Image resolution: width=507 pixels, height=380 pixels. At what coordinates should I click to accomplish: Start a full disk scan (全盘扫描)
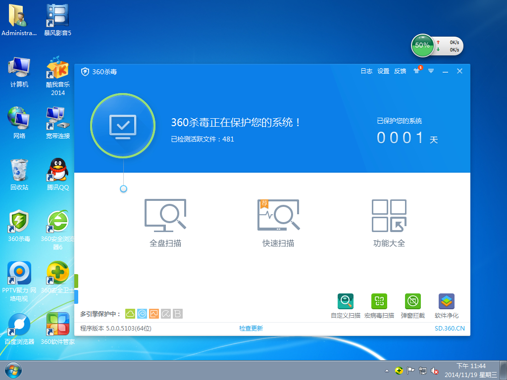tap(165, 223)
